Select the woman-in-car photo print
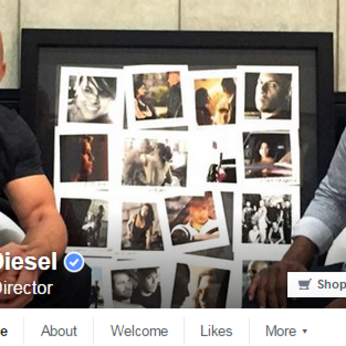This screenshot has width=346, height=346. click(x=268, y=155)
